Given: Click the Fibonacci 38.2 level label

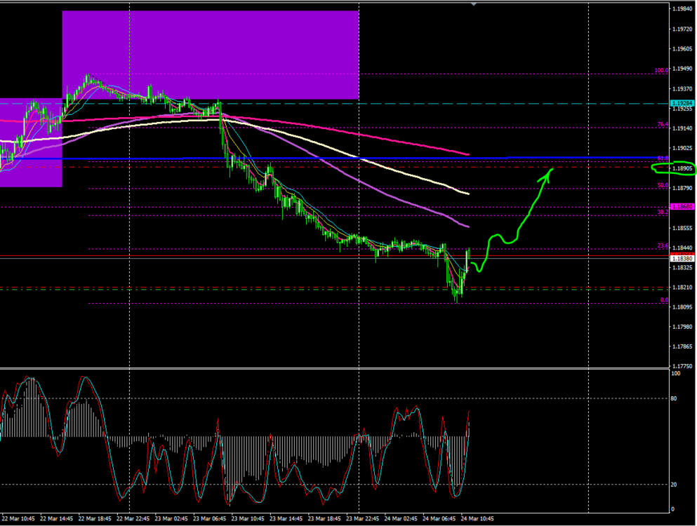Looking at the screenshot, I should pos(663,213).
